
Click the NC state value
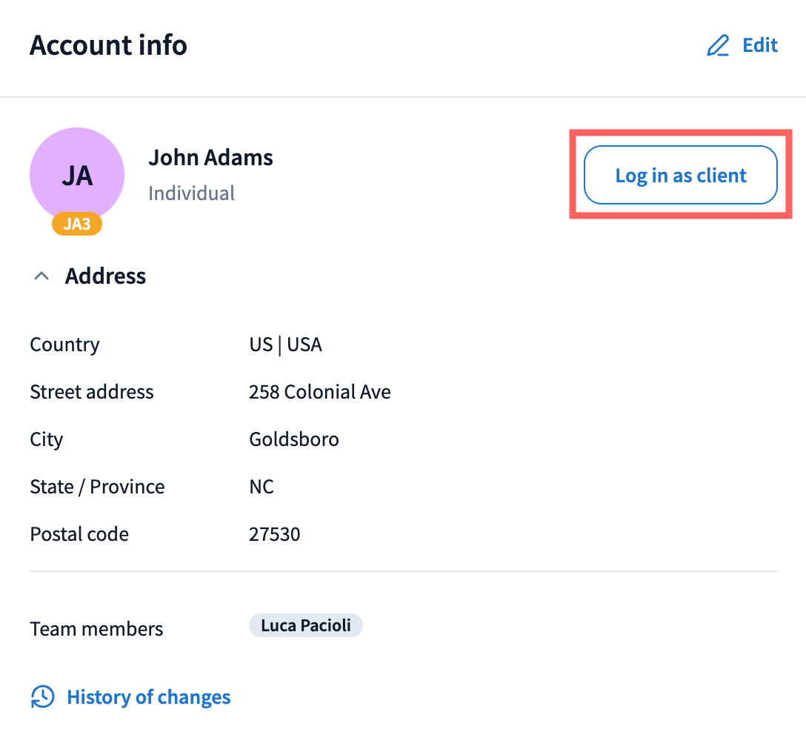[262, 487]
